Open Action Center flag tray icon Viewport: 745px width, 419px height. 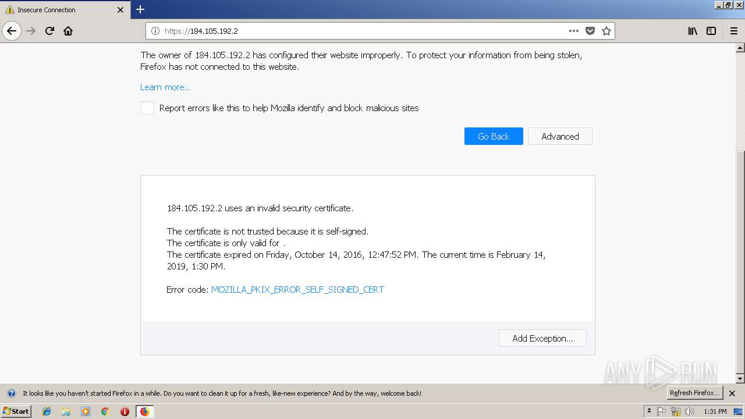pos(662,411)
